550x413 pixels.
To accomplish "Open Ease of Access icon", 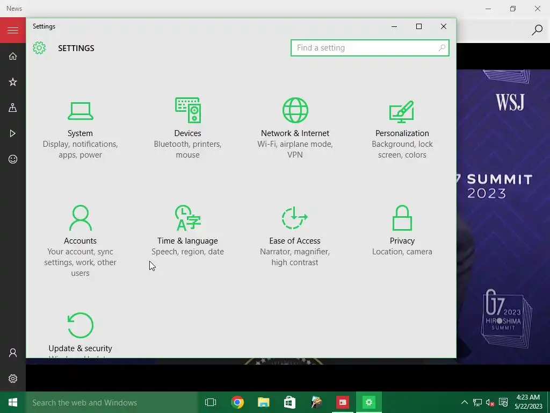I will [x=295, y=218].
